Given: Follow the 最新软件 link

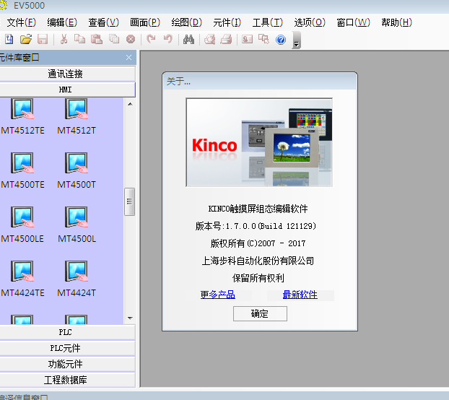Looking at the screenshot, I should (300, 295).
